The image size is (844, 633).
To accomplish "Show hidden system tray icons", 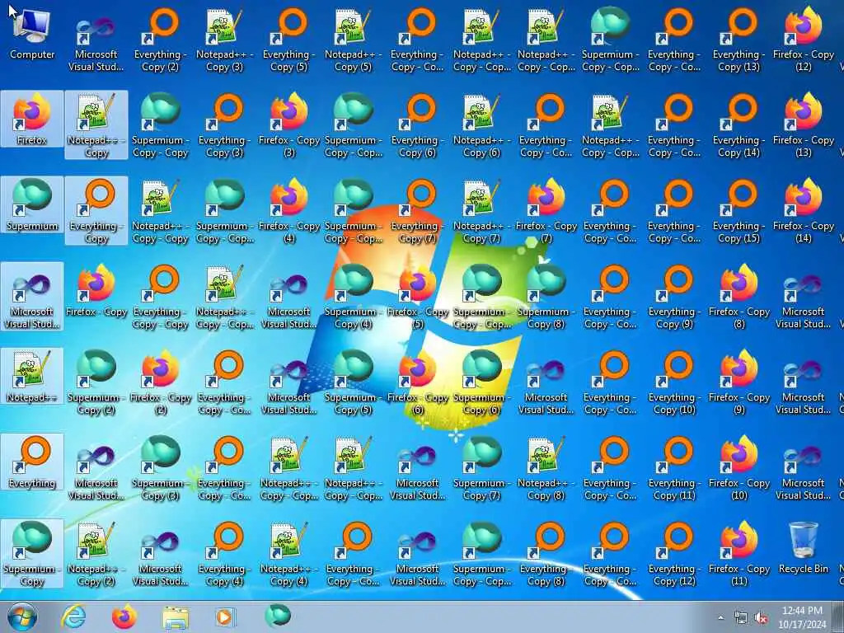I will [720, 617].
